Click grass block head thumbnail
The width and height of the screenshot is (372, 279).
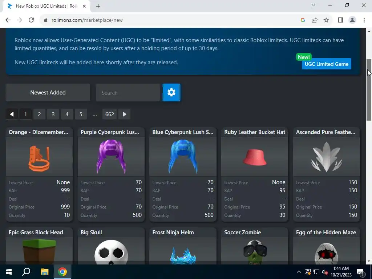[39, 251]
